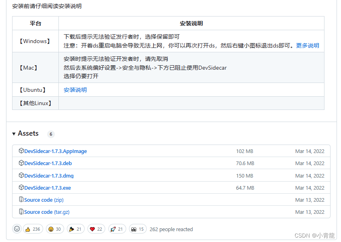This screenshot has width=341, height=242.
Task: Toggle the heart reaction with 22
Action: click(x=96, y=229)
